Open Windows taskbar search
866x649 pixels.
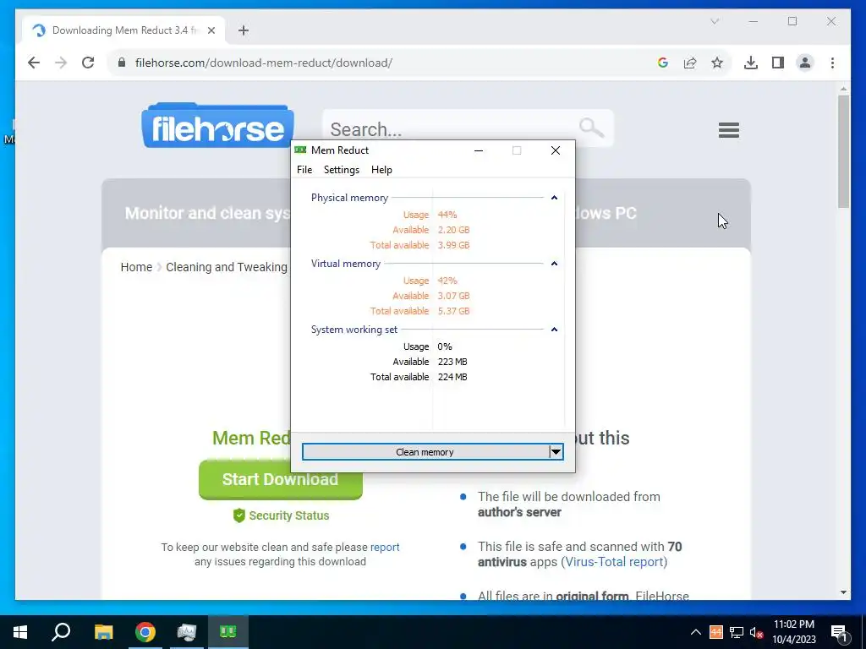tap(61, 632)
